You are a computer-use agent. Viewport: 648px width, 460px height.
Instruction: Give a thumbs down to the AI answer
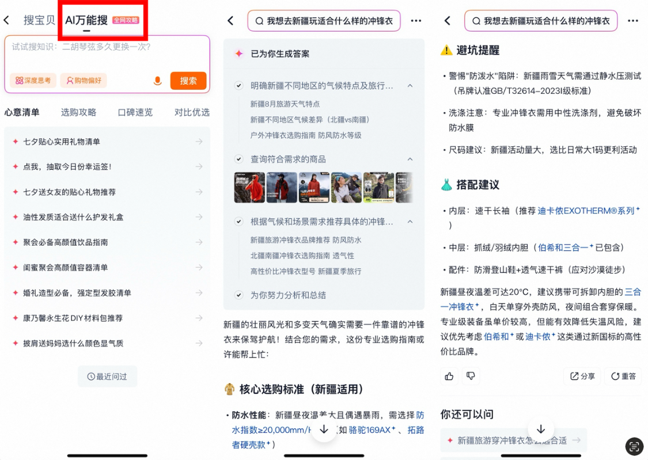click(471, 376)
